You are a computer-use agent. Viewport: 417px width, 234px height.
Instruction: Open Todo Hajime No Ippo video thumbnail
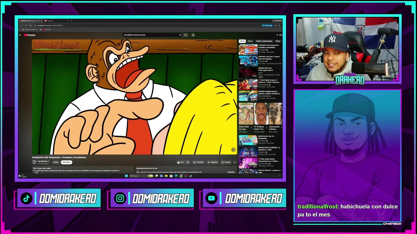click(248, 84)
